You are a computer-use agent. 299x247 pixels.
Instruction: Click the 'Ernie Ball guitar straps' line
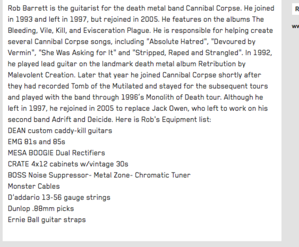point(47,220)
